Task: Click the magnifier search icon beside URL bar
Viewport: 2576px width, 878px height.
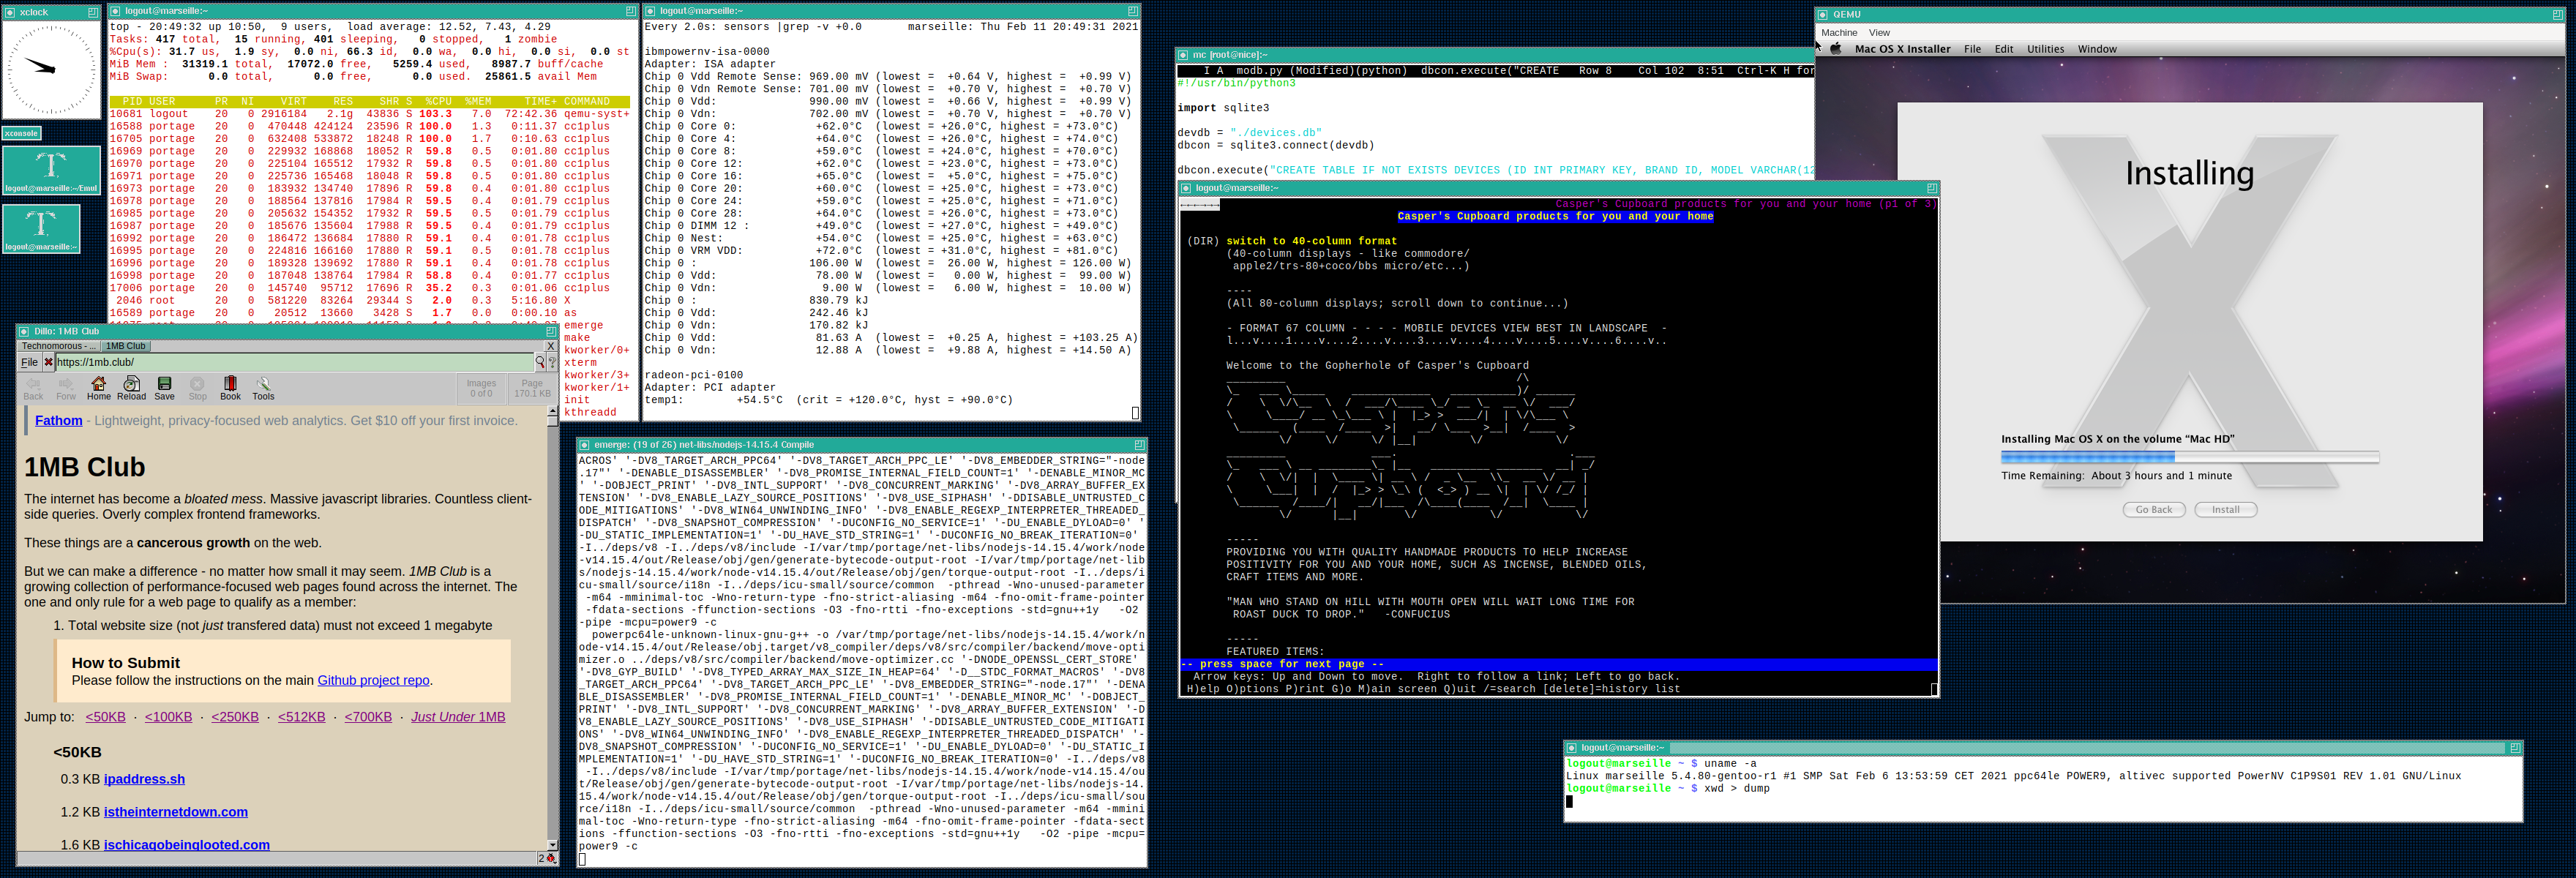Action: 540,362
